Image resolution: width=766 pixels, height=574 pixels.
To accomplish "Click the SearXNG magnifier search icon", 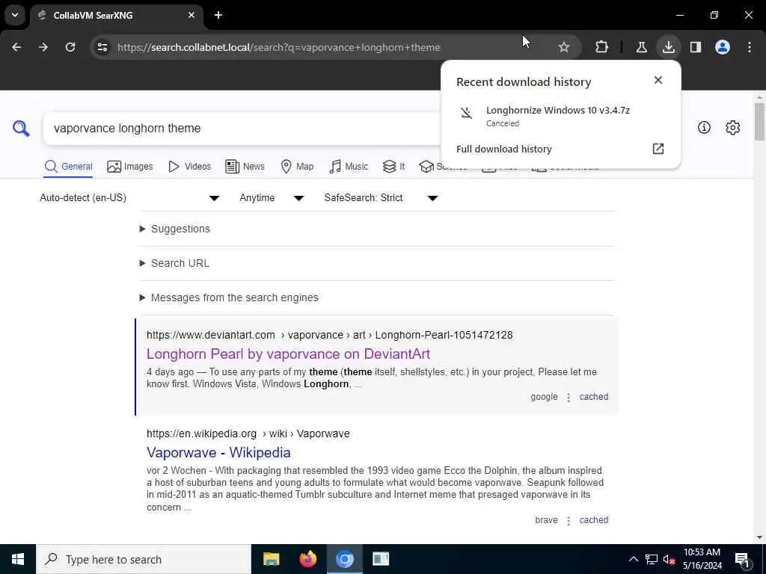I will coord(21,129).
